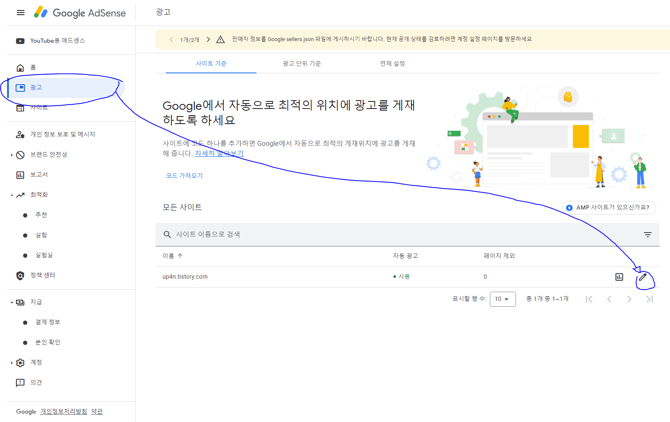Open 개인정보처리방침 link
This screenshot has height=422, width=670.
click(x=64, y=412)
